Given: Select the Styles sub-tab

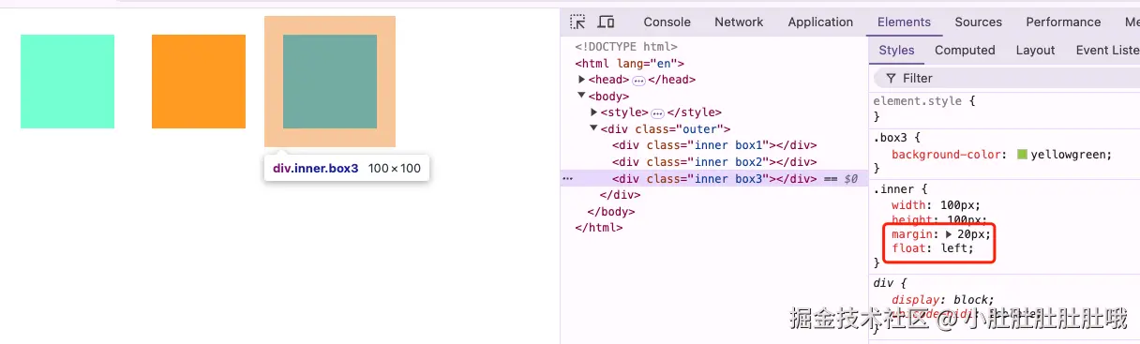Looking at the screenshot, I should [896, 51].
